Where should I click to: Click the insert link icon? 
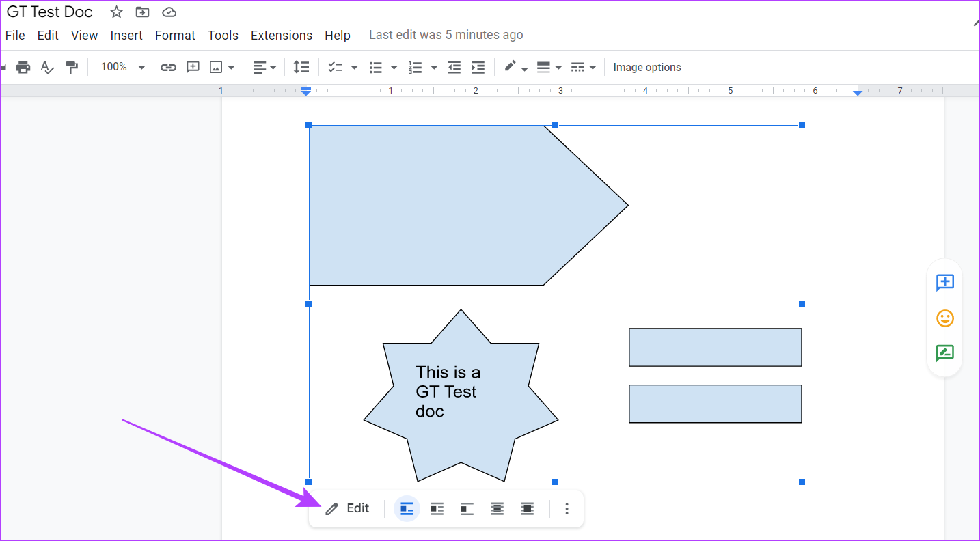click(168, 67)
